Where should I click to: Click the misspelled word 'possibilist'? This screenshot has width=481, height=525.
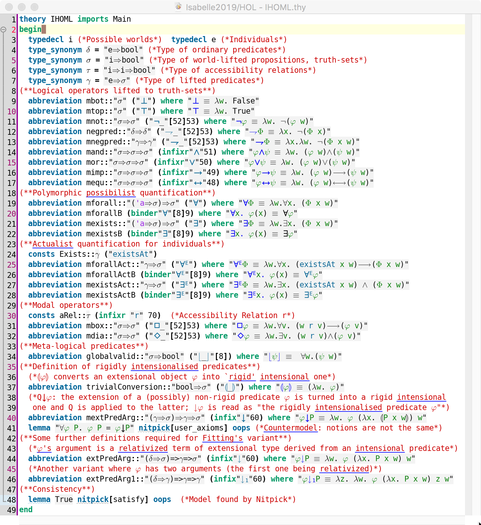click(111, 193)
